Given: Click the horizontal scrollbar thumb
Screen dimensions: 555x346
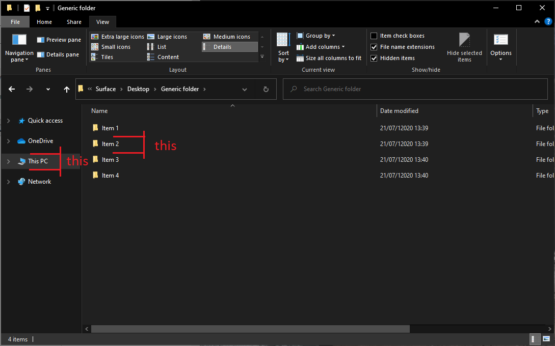Looking at the screenshot, I should click(250, 329).
